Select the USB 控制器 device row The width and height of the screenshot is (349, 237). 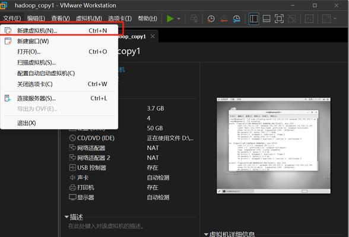tap(131, 168)
